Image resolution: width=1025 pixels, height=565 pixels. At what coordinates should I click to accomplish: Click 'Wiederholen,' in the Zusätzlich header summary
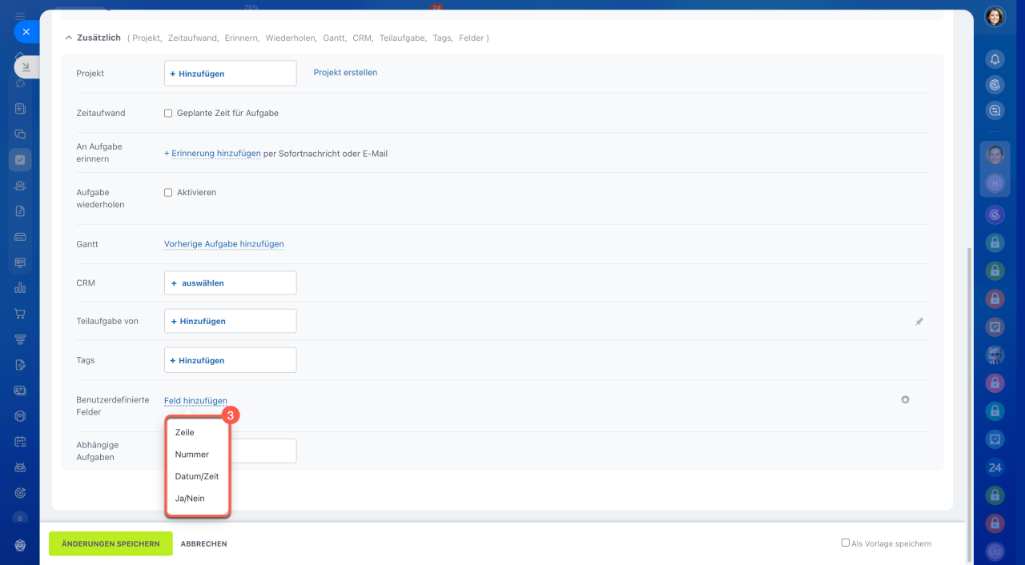[x=291, y=38]
